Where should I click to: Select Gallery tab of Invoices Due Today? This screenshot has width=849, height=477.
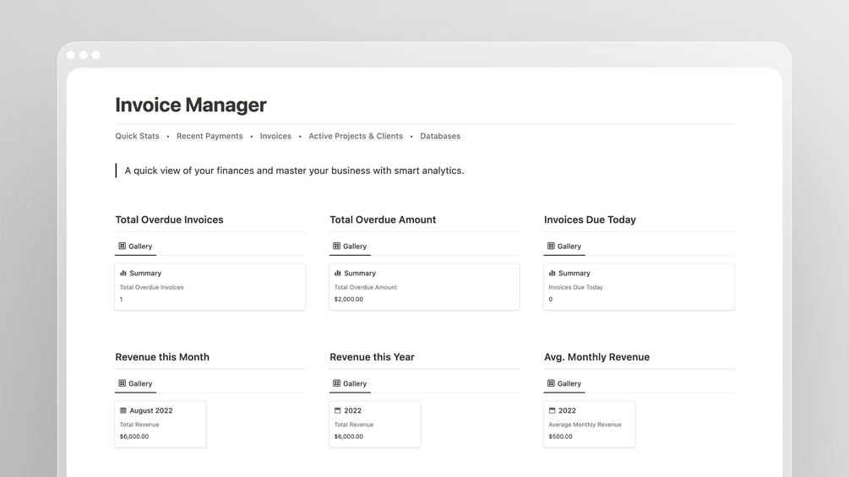[x=564, y=247]
